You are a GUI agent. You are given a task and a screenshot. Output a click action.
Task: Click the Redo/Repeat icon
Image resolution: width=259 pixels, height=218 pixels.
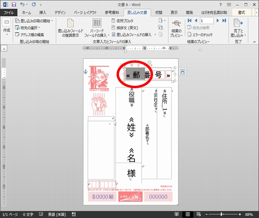[x=34, y=4]
